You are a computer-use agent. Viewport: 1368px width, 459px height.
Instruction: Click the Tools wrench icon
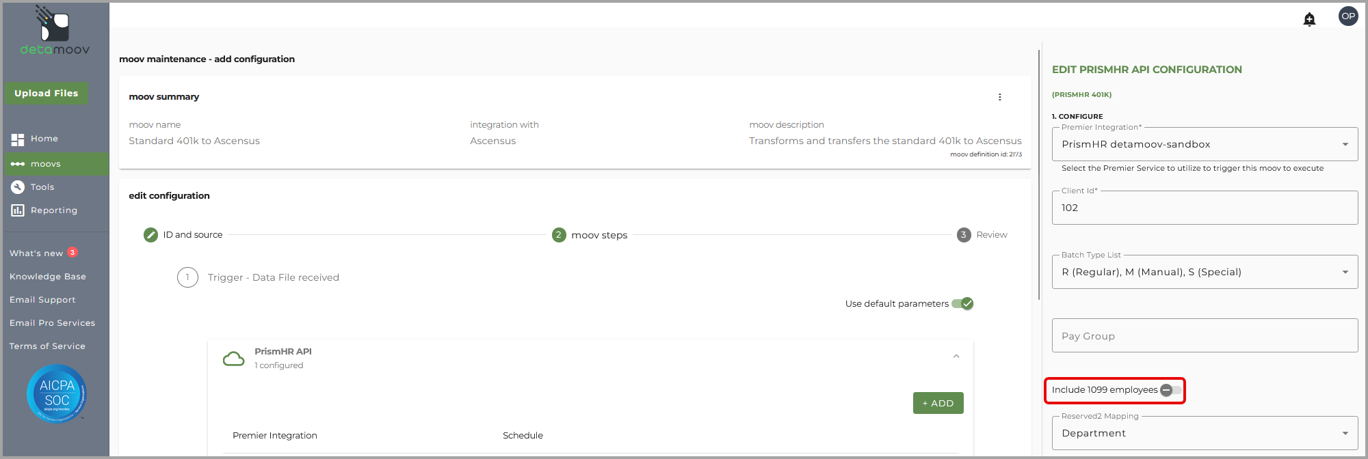coord(18,187)
